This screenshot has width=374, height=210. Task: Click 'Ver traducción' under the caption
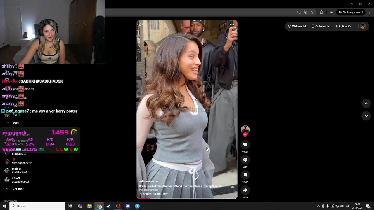pyautogui.click(x=148, y=190)
